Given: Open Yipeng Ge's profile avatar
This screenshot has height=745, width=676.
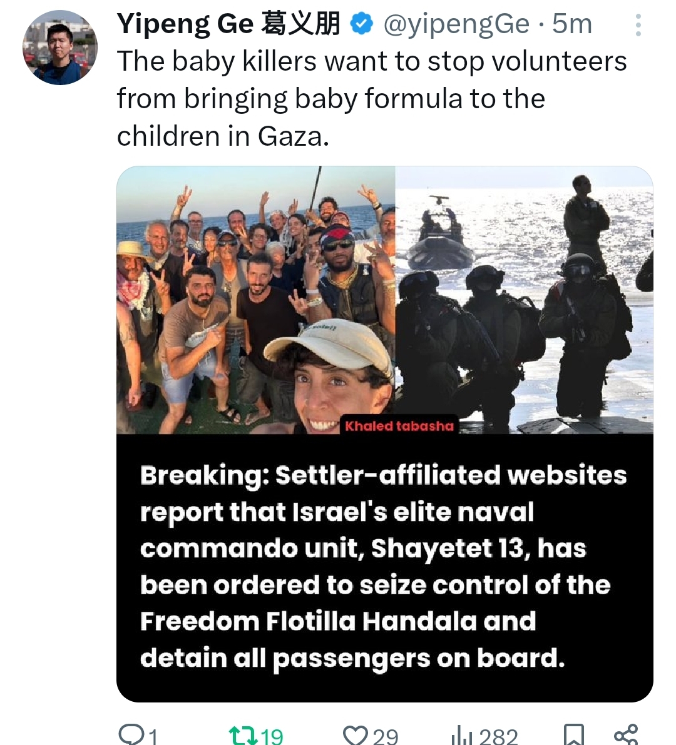Looking at the screenshot, I should click(60, 48).
